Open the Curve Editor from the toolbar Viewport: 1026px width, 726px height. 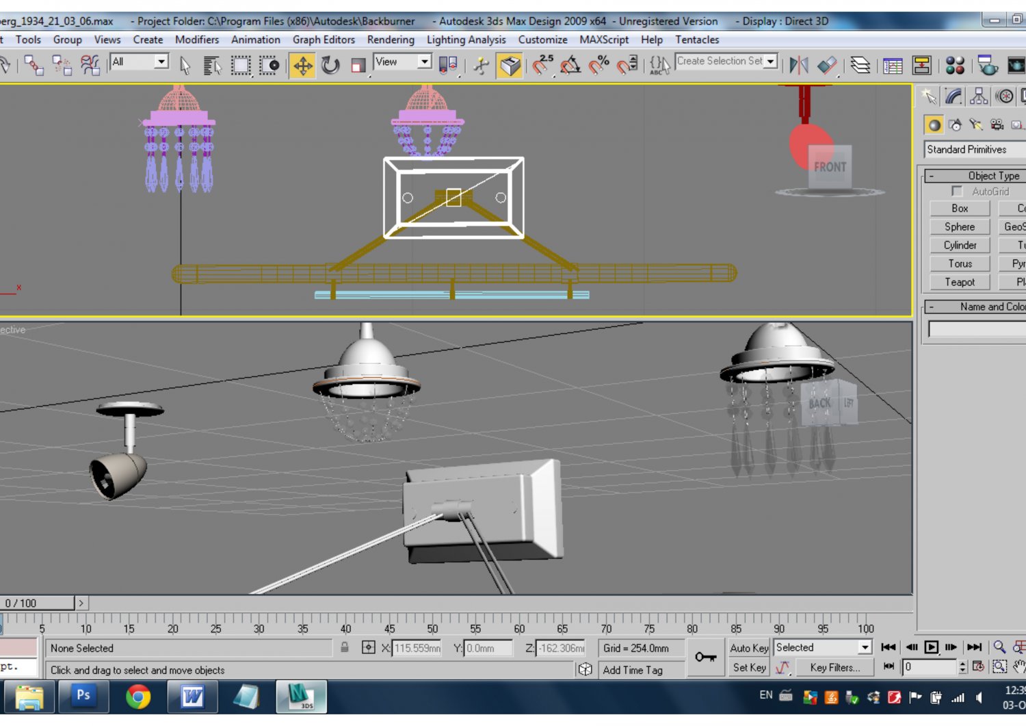point(893,66)
